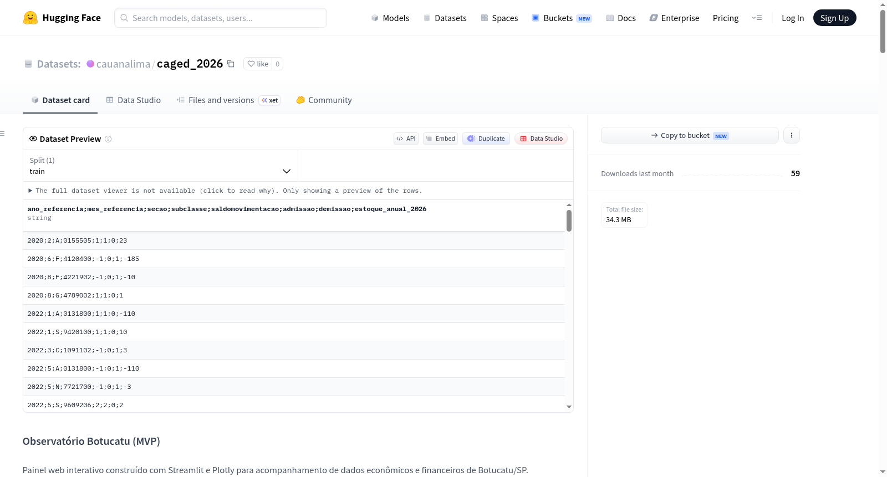887x477 pixels.
Task: Open the caged_2026 dataset title link
Action: pyautogui.click(x=190, y=64)
